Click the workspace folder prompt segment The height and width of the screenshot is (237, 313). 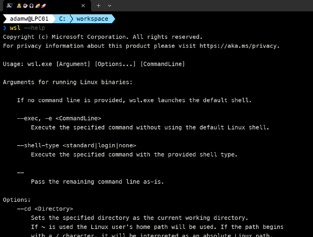(92, 19)
